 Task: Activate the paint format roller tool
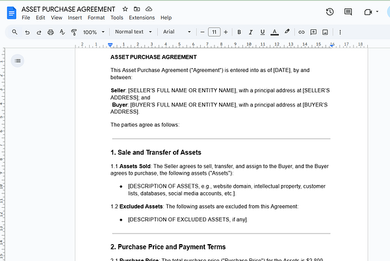click(73, 32)
